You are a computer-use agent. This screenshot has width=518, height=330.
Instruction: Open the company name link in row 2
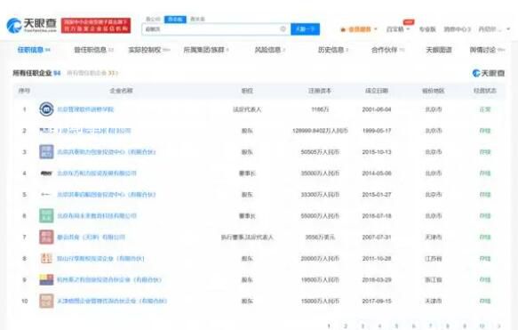94,131
